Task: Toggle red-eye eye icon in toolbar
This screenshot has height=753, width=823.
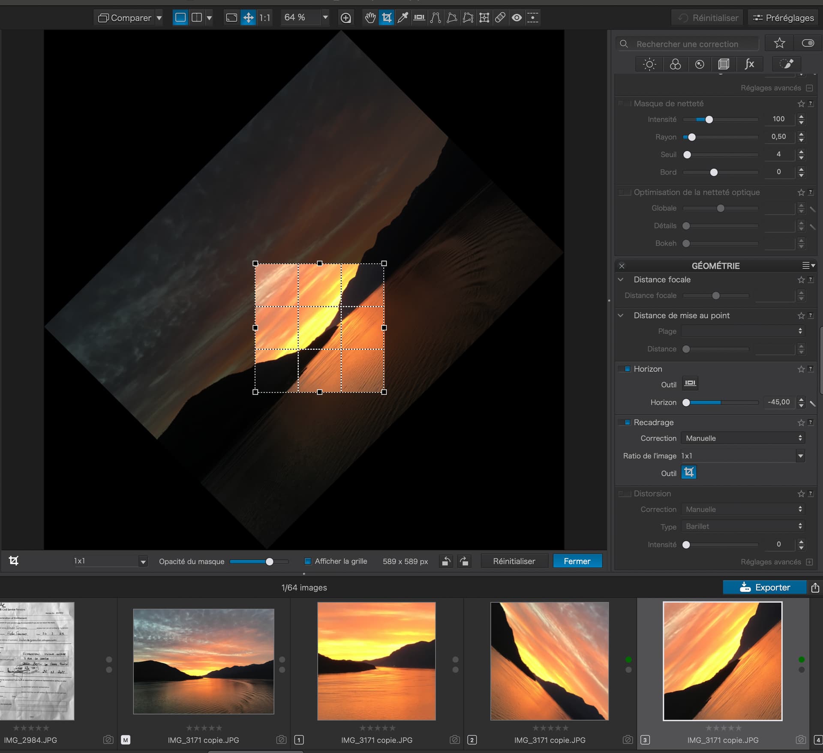Action: click(x=517, y=18)
